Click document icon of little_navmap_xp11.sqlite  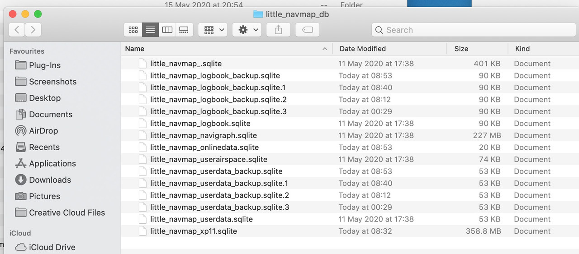tap(142, 231)
